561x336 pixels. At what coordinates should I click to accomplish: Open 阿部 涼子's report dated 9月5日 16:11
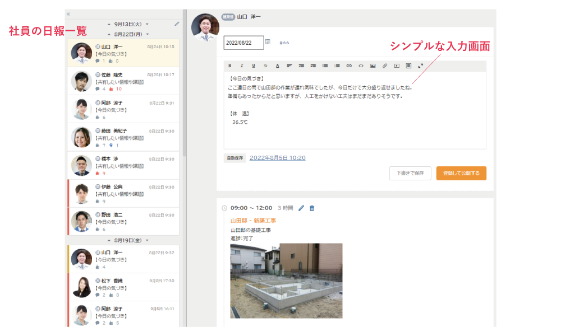click(x=123, y=314)
